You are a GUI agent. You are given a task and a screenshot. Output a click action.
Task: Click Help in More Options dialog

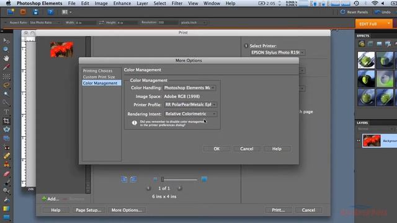(x=277, y=149)
